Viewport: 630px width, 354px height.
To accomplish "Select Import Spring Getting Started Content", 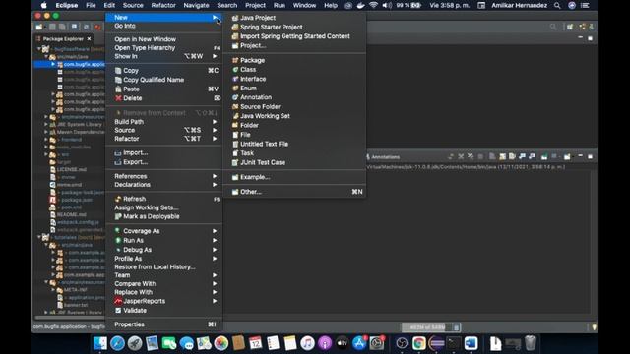I will [294, 36].
